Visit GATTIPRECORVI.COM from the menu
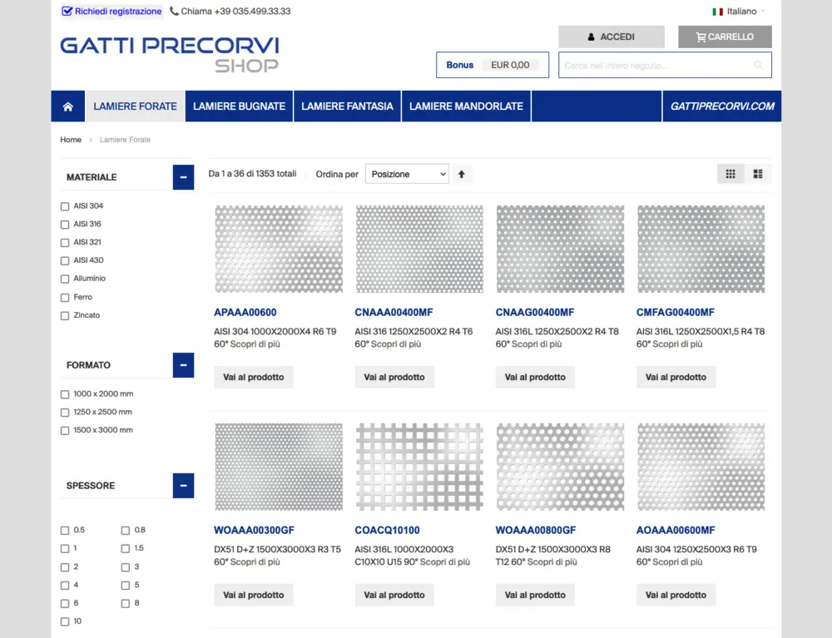832x638 pixels. pos(722,106)
